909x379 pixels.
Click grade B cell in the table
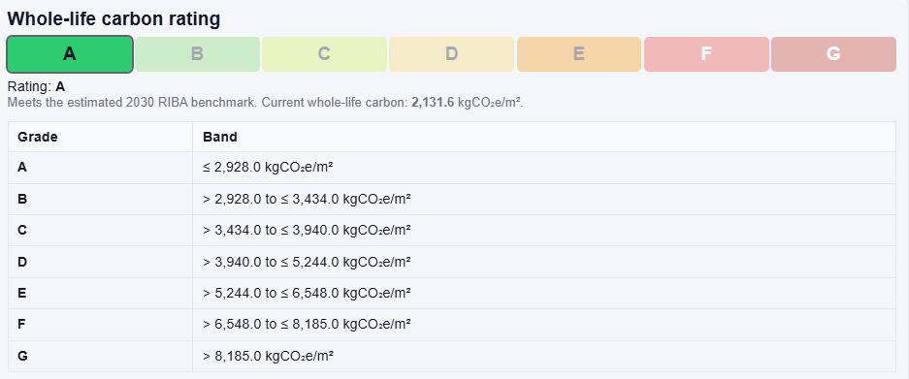100,199
